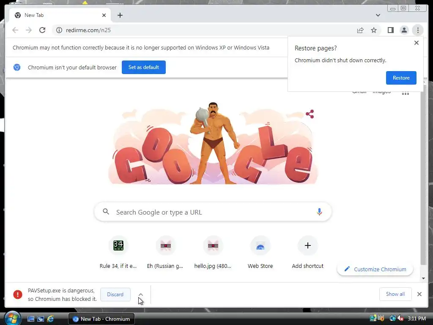The height and width of the screenshot is (325, 433).
Task: Click the red danger warning icon
Action: [x=18, y=295]
